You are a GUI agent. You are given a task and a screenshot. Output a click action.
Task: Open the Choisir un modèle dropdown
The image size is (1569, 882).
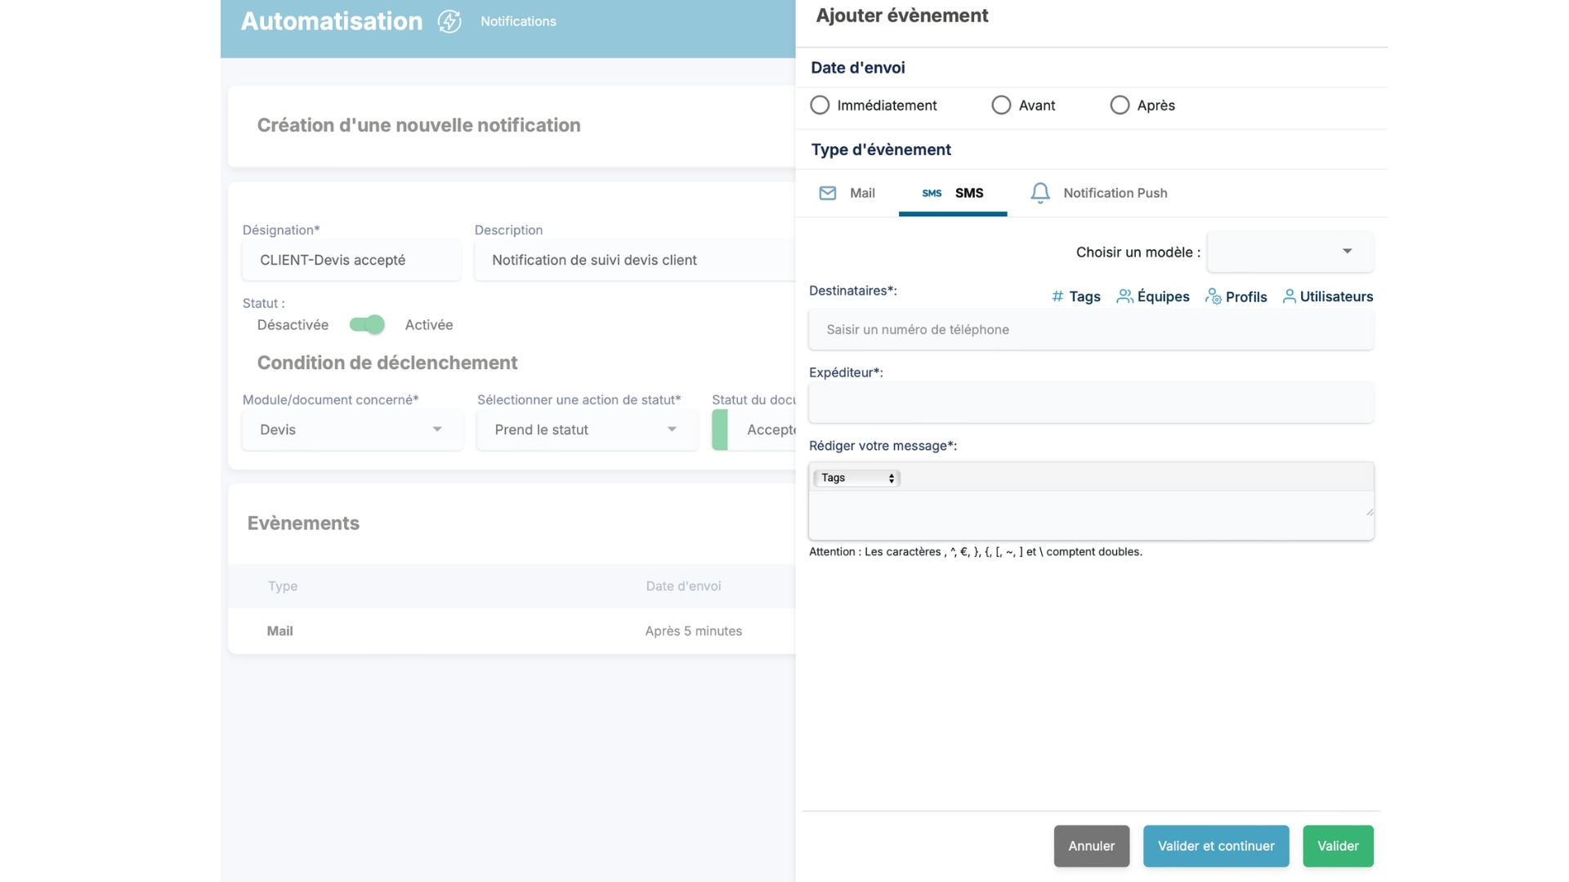[1290, 252]
